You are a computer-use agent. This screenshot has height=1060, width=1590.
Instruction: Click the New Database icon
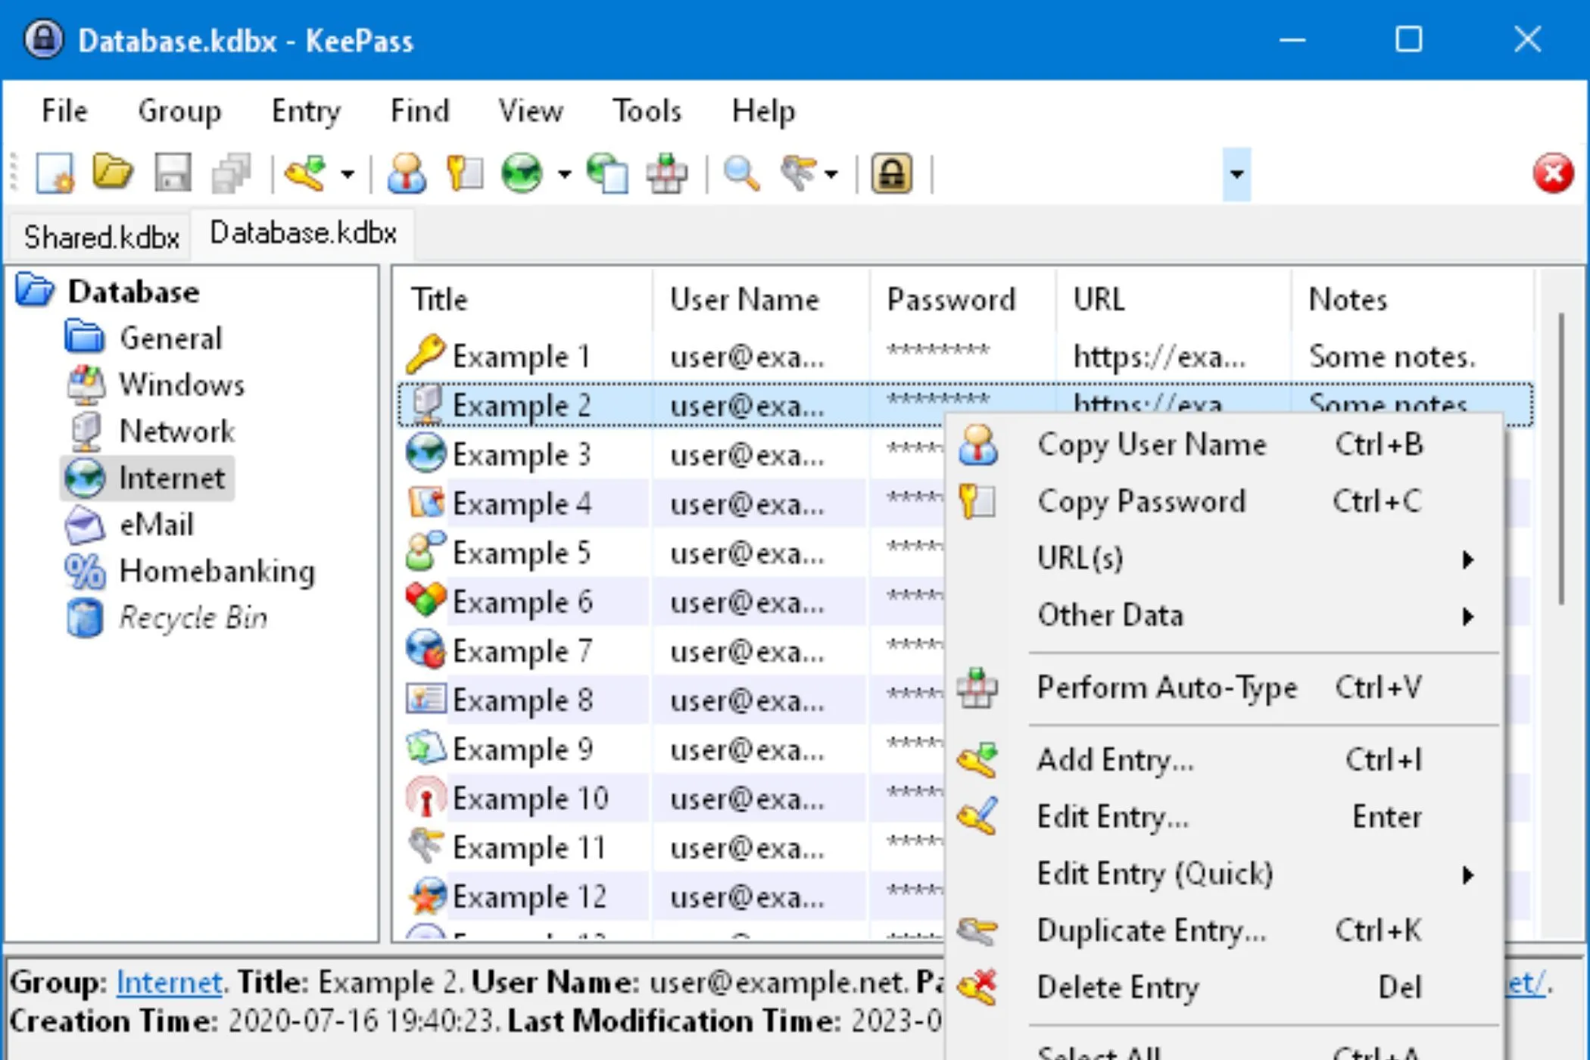pos(56,173)
